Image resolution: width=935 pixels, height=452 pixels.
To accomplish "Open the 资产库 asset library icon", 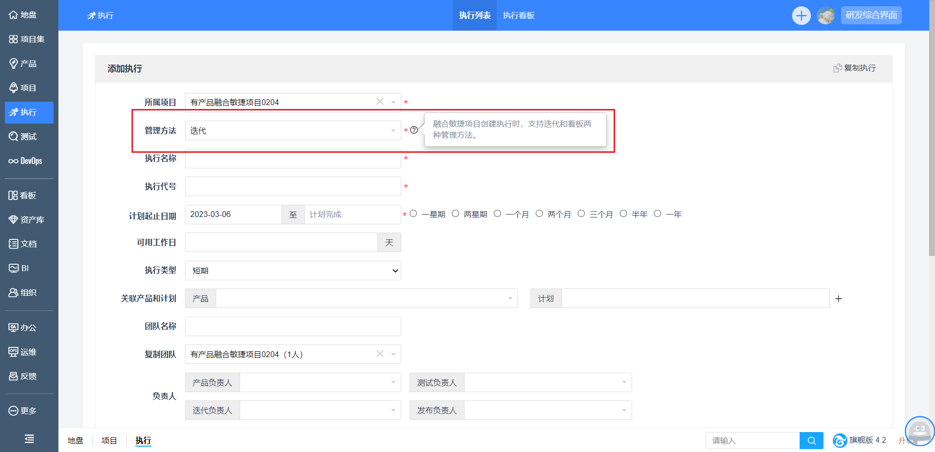I will [x=14, y=220].
